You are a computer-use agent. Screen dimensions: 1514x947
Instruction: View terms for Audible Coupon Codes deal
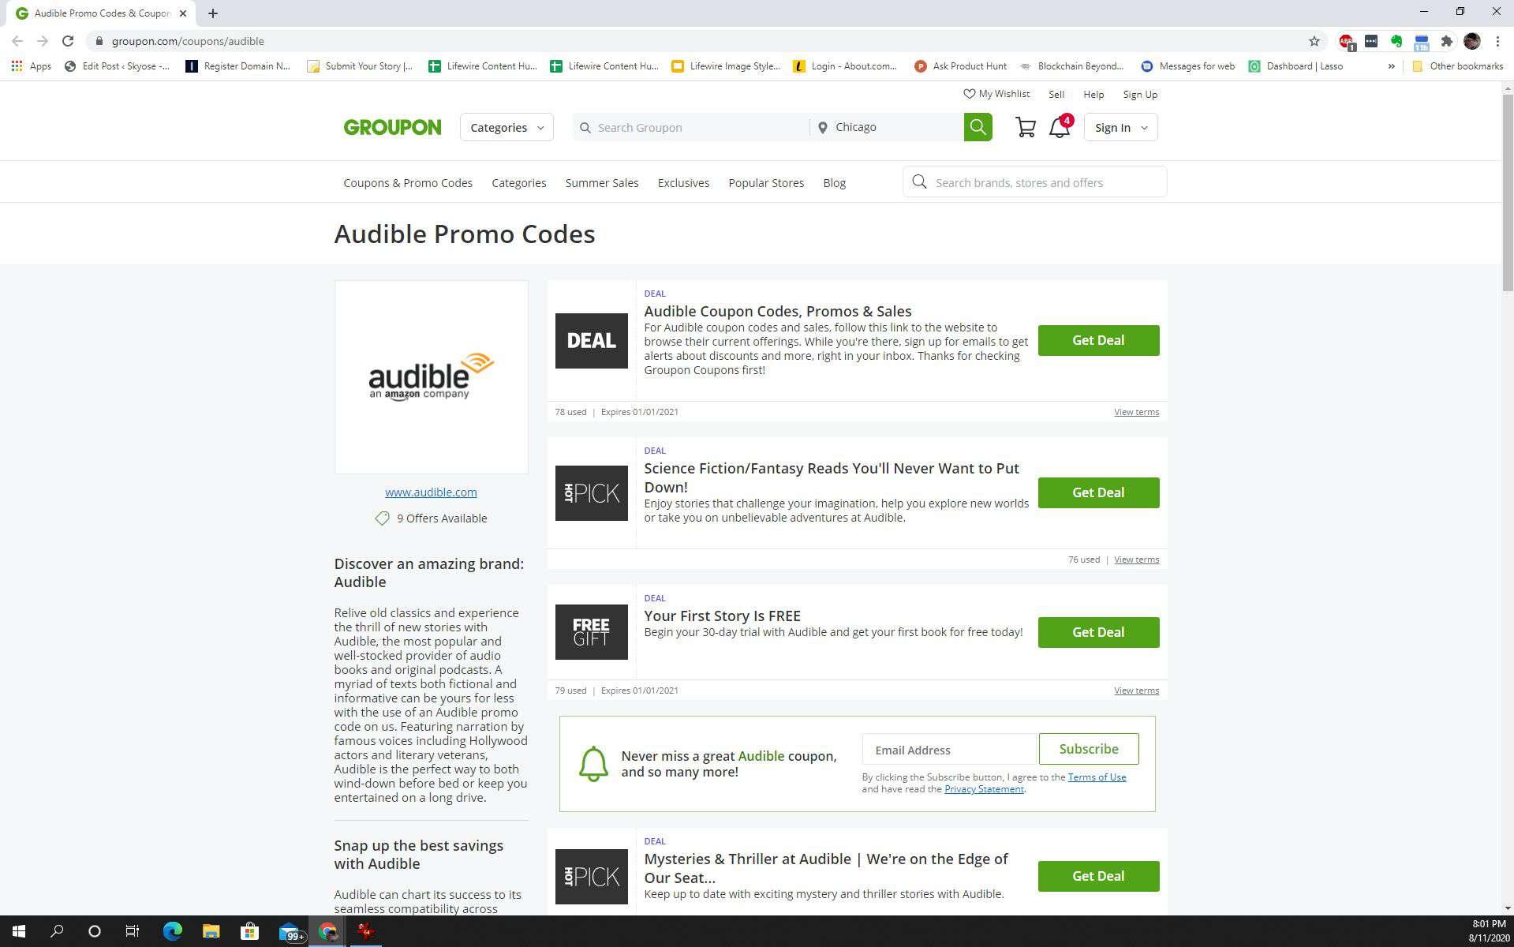1136,412
